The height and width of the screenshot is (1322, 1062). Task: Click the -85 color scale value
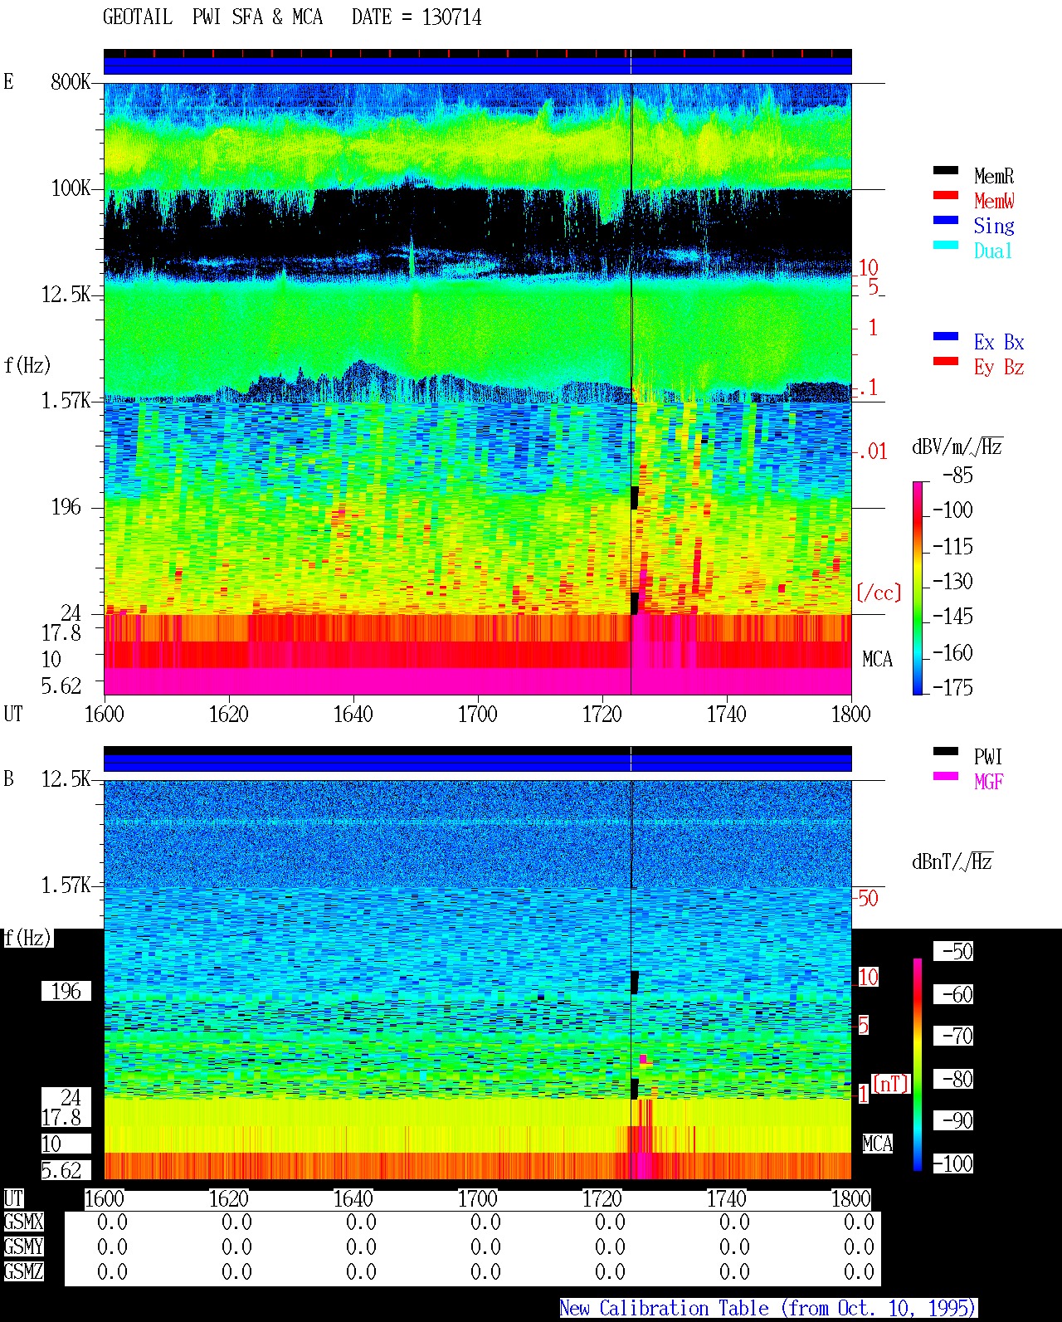[x=957, y=476]
